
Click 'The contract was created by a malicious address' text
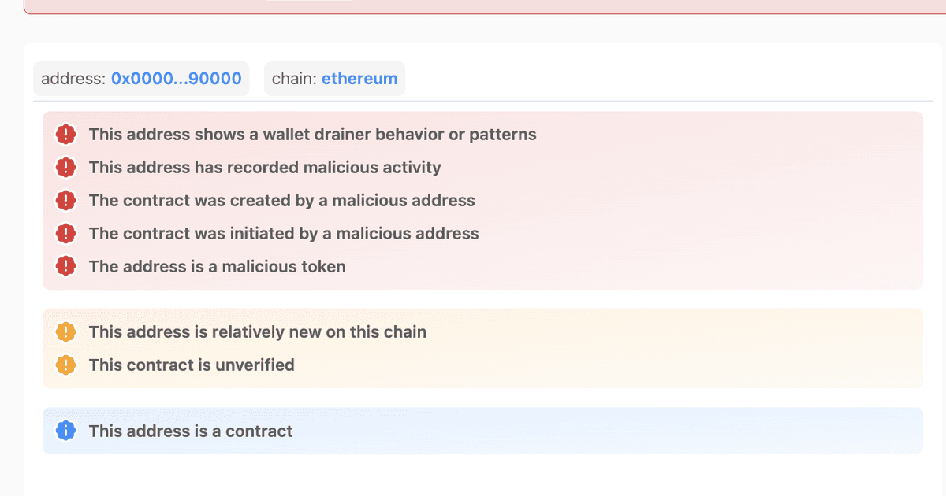pyautogui.click(x=282, y=201)
